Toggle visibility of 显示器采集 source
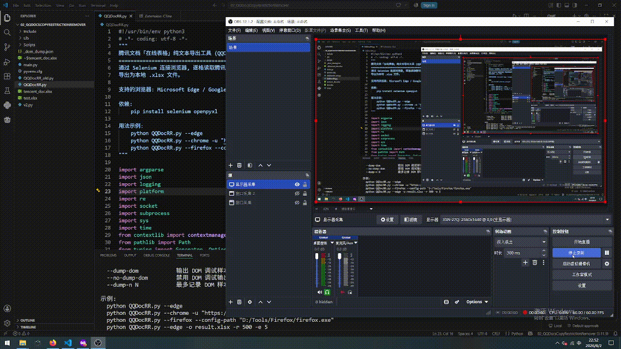621x349 pixels. (x=297, y=185)
